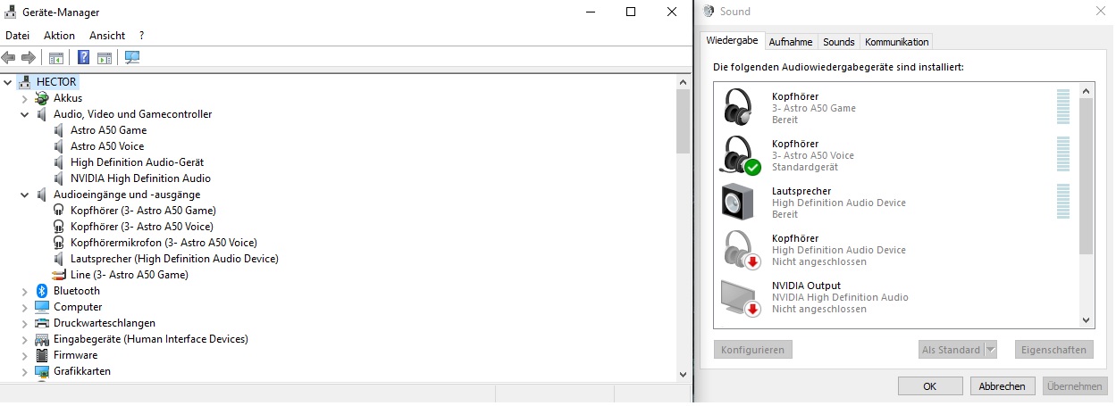
Task: Open the Datei menu
Action: (18, 36)
